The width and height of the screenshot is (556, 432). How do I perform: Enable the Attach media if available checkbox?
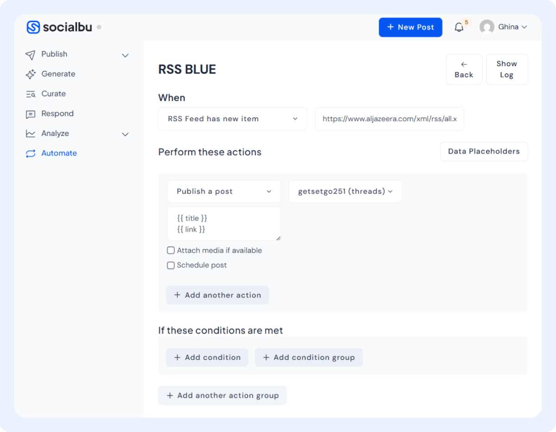[171, 250]
